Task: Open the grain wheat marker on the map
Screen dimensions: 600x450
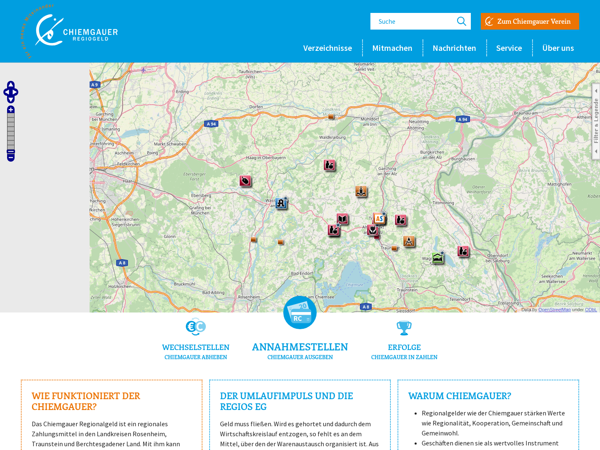Action: [x=361, y=191]
